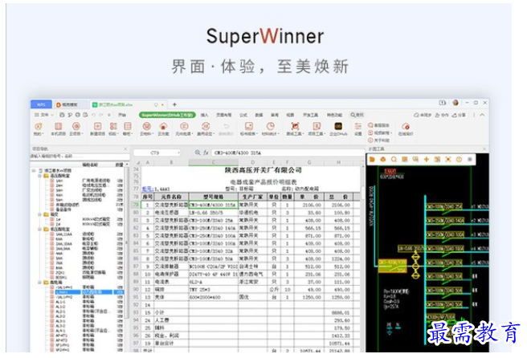The height and width of the screenshot is (358, 527).
Task: Collapse the 低压配电室 folder node
Action: (x=39, y=229)
